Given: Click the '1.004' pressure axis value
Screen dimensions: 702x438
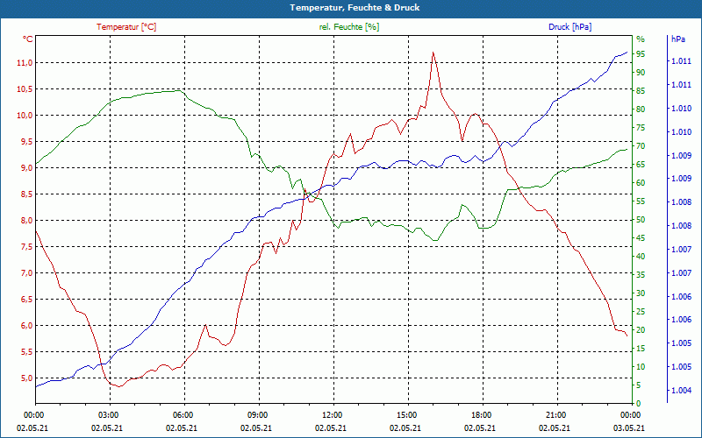Looking at the screenshot, I should tap(681, 391).
